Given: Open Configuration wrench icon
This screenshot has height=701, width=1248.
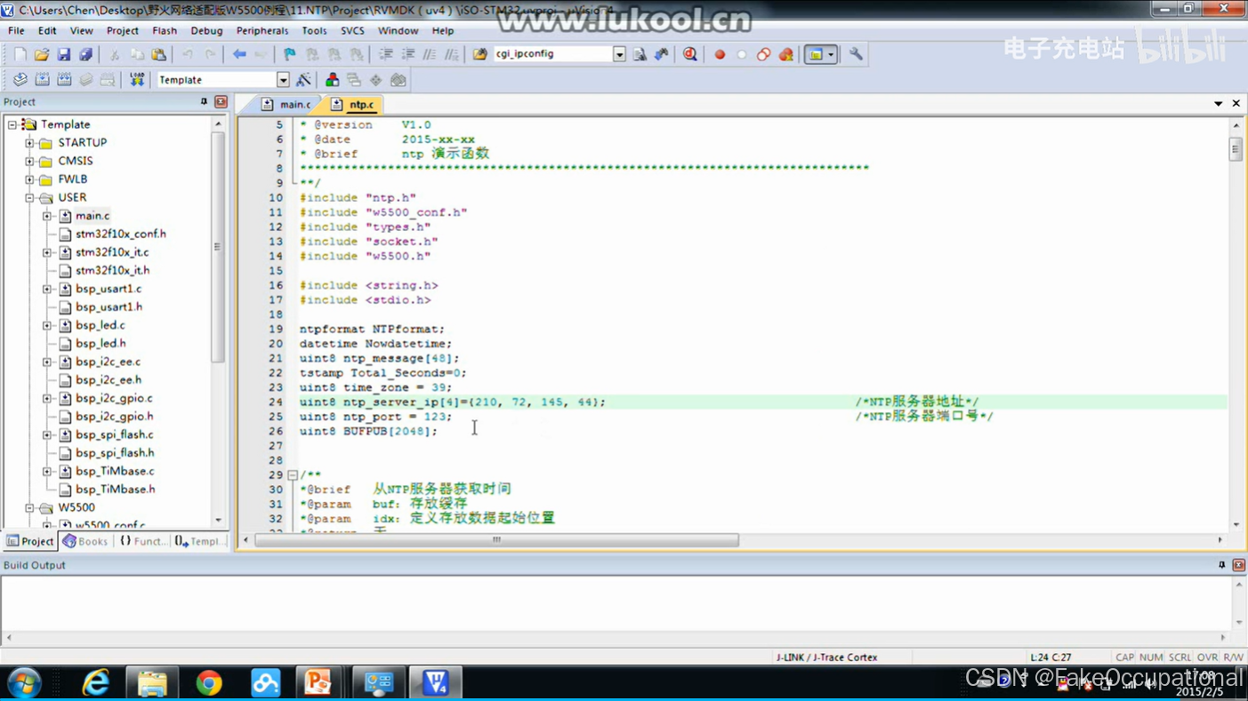Looking at the screenshot, I should pos(856,54).
